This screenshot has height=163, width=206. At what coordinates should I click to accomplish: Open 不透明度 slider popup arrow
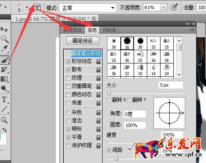pyautogui.click(x=164, y=7)
